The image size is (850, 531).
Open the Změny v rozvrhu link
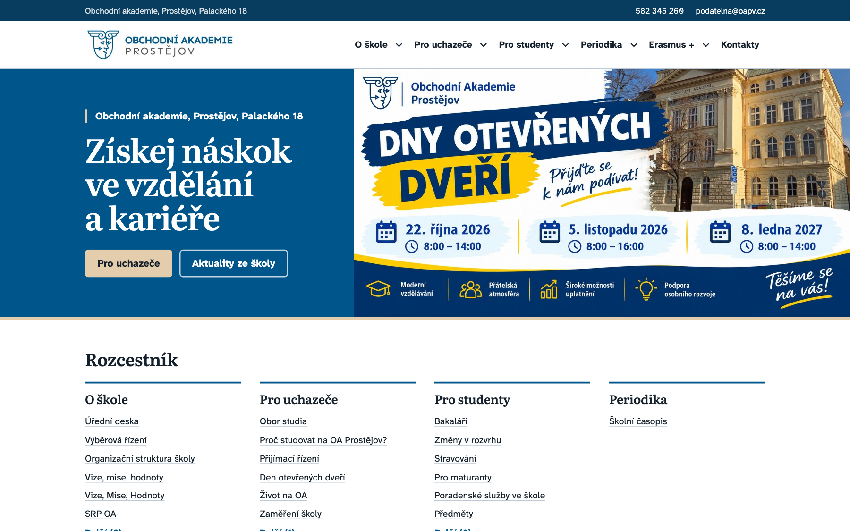click(467, 440)
